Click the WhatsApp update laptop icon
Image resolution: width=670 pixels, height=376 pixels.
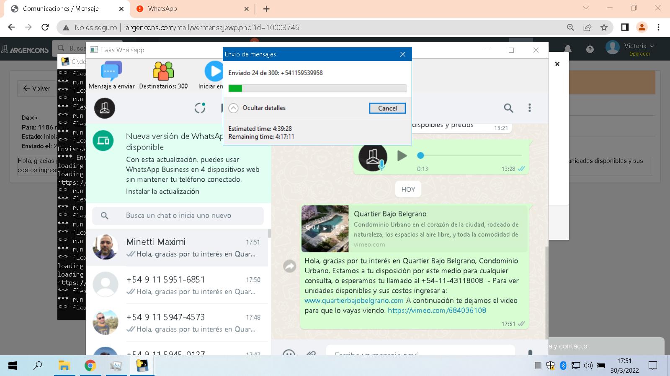[x=103, y=141]
